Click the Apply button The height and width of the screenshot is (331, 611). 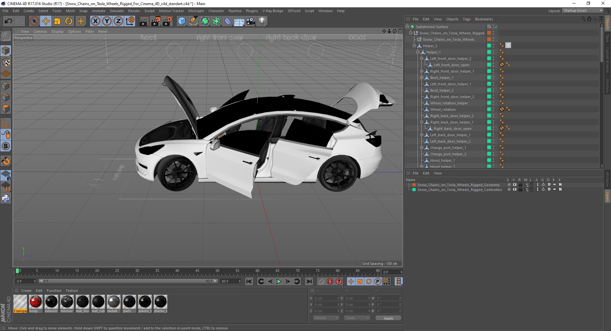[x=388, y=318]
